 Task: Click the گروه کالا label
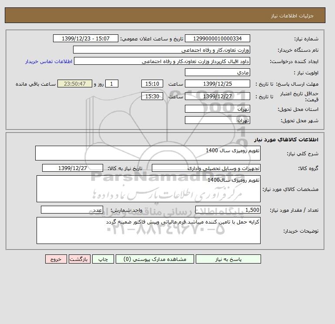tap(308, 168)
